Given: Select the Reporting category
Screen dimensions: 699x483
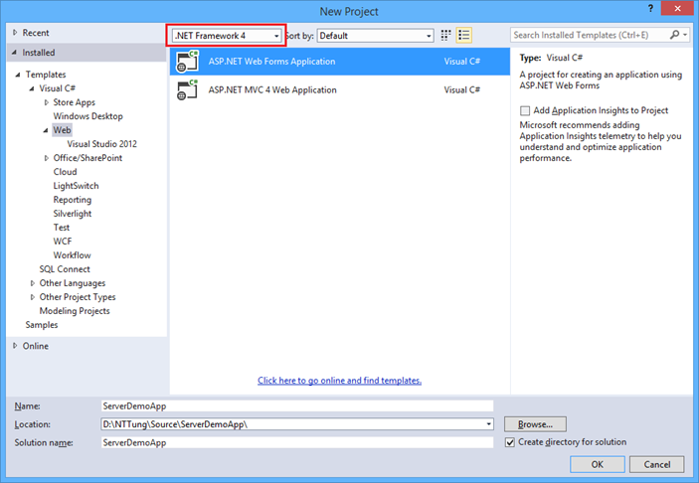Looking at the screenshot, I should [73, 200].
